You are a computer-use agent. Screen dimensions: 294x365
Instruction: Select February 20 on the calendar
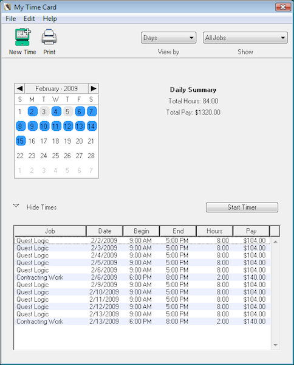[79, 141]
